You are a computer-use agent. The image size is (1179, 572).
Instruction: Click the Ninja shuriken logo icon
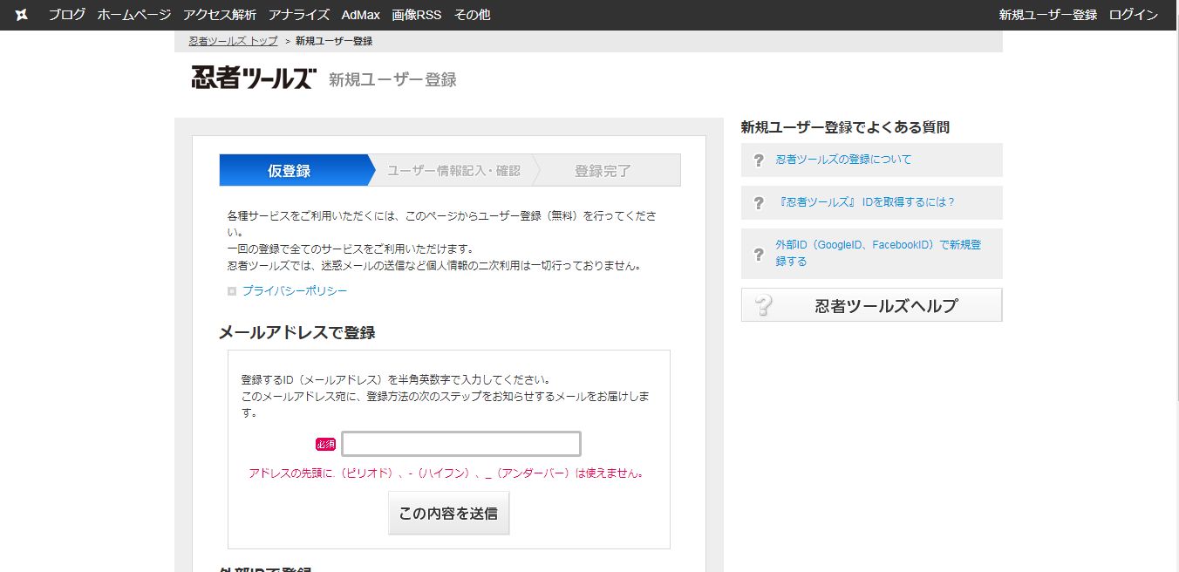22,15
